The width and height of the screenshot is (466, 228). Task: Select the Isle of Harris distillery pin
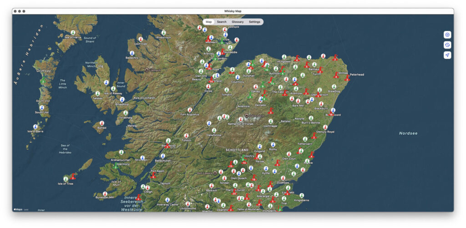[x=73, y=33]
